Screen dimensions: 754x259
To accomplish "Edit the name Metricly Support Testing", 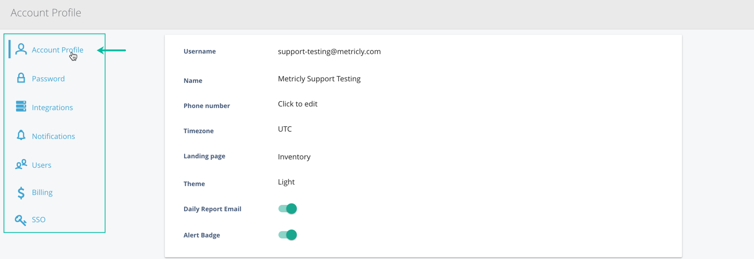I will coord(319,79).
